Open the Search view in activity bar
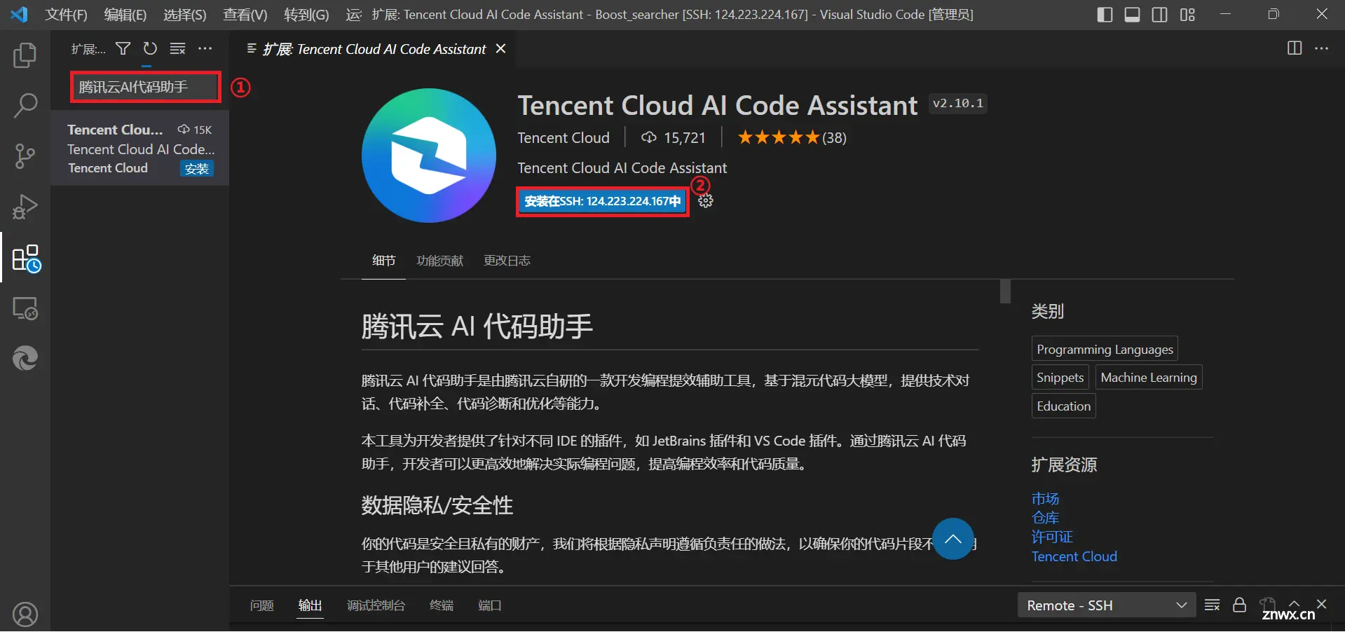The image size is (1345, 632). (25, 106)
